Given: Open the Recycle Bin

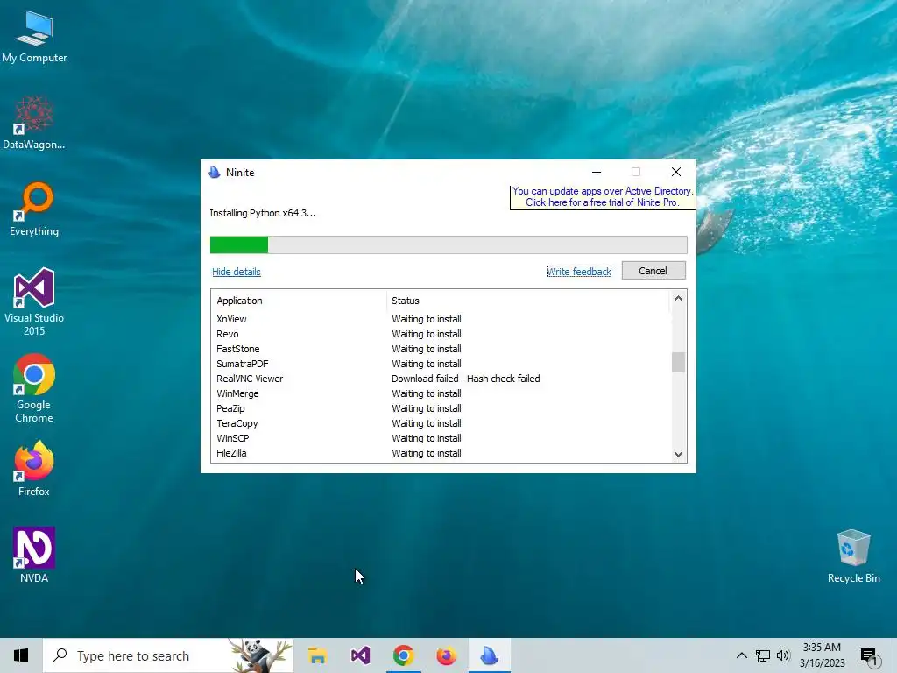Looking at the screenshot, I should pyautogui.click(x=853, y=556).
